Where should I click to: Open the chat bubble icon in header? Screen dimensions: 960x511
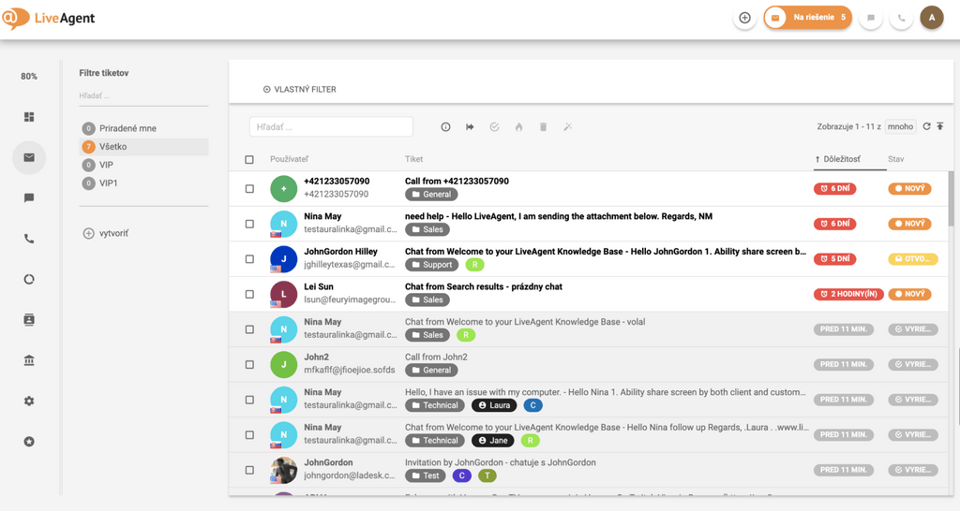click(x=871, y=18)
